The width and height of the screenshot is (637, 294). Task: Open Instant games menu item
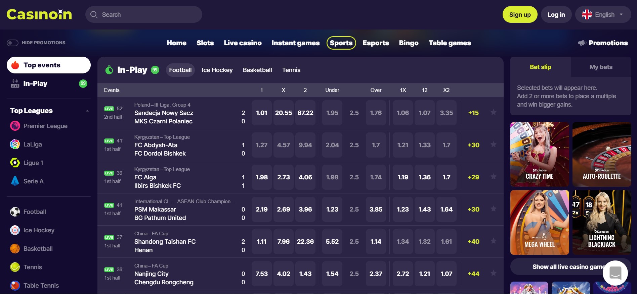(296, 43)
